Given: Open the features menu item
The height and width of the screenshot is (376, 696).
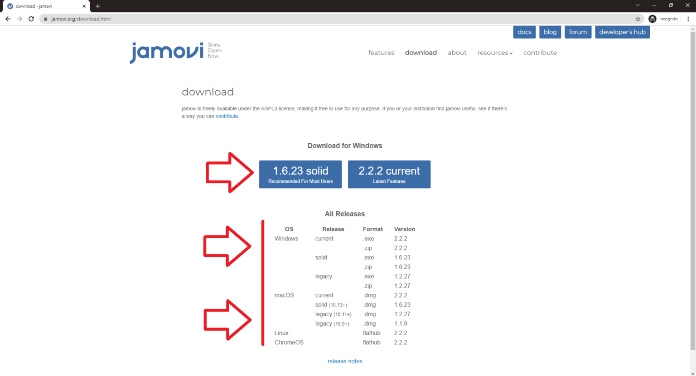Looking at the screenshot, I should coord(381,53).
